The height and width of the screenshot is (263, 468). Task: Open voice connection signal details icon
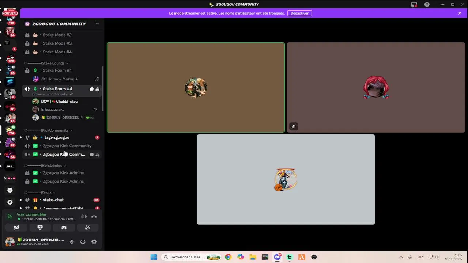pos(10,217)
